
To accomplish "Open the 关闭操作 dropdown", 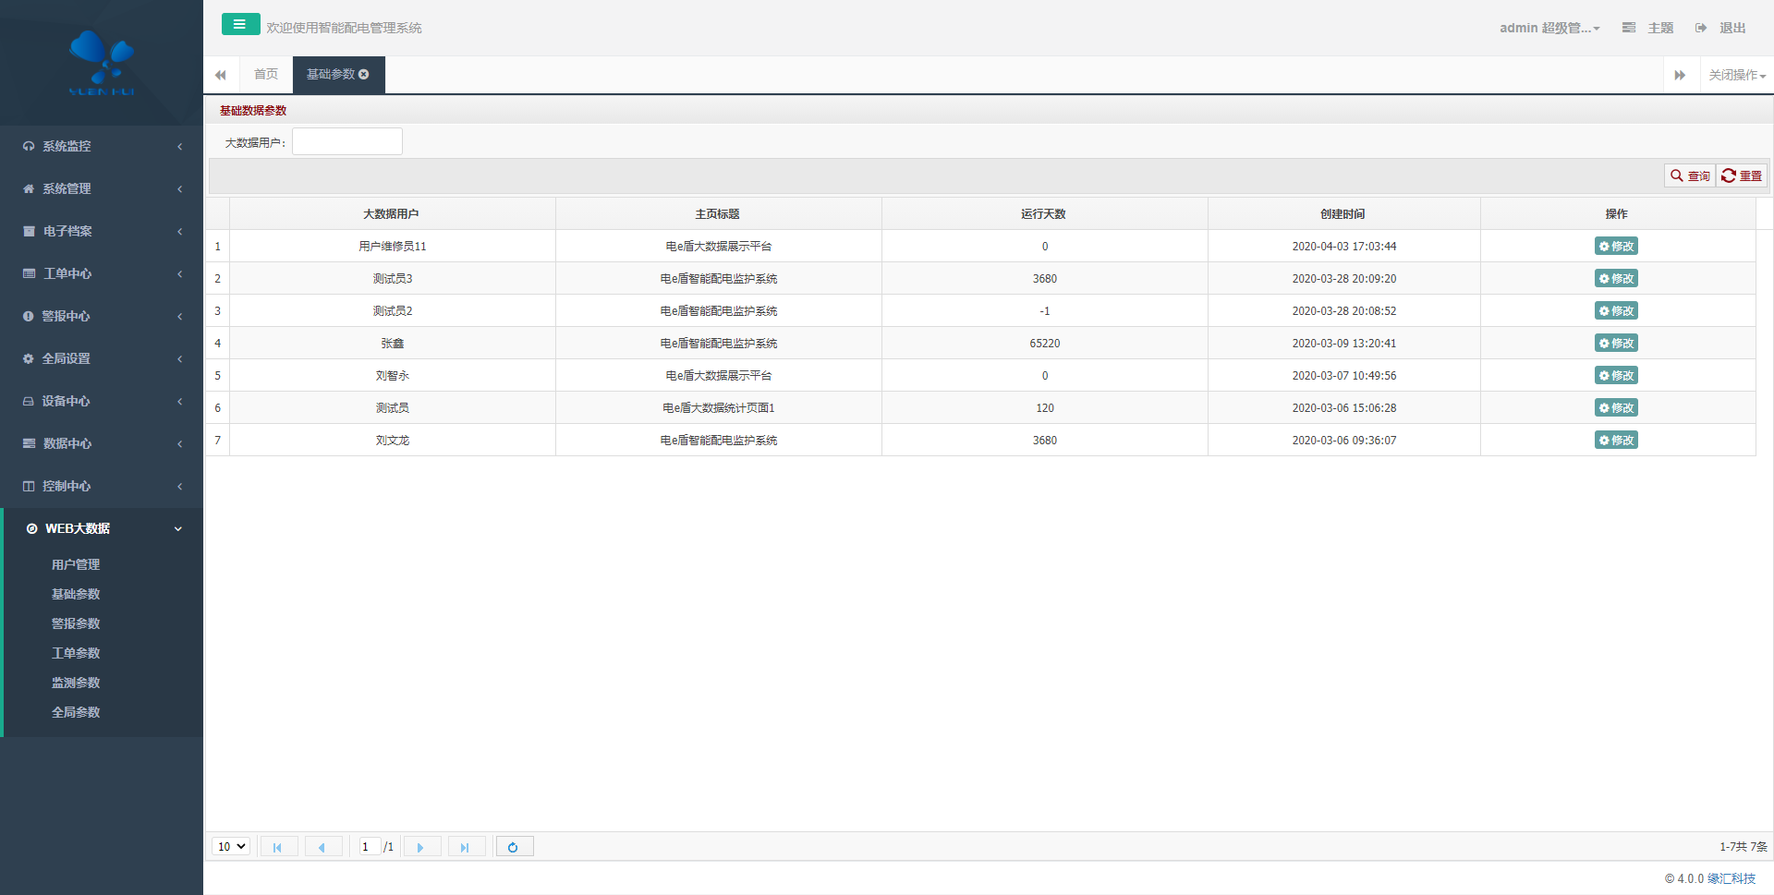I will [x=1736, y=75].
